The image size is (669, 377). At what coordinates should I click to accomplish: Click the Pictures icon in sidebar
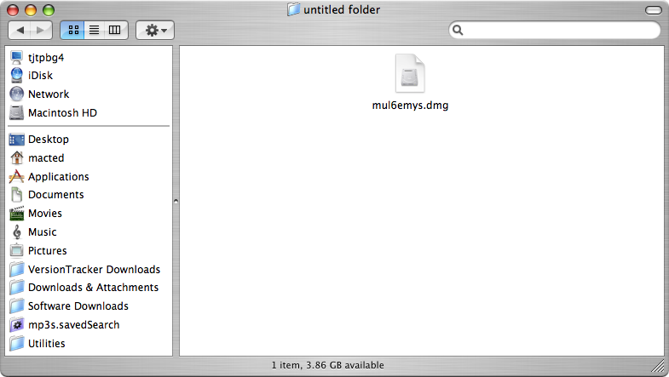pos(16,250)
